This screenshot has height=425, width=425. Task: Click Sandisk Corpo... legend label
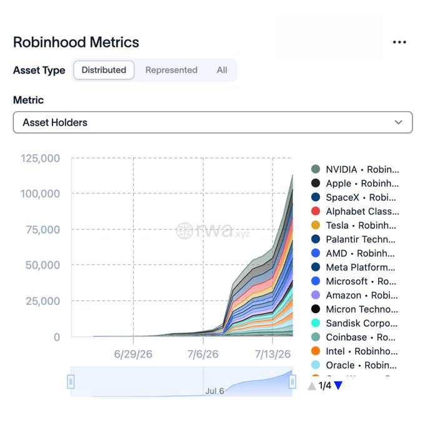tap(362, 323)
